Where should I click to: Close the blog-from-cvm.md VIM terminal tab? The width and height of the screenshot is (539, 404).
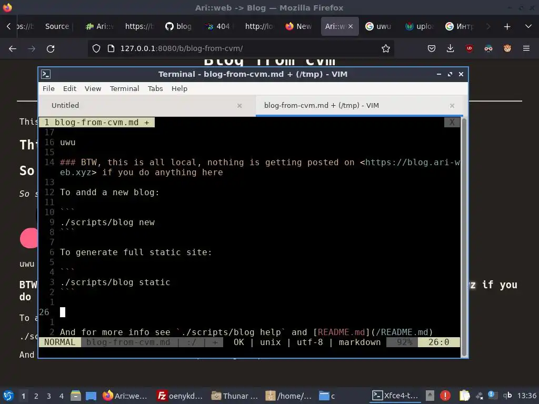point(452,106)
